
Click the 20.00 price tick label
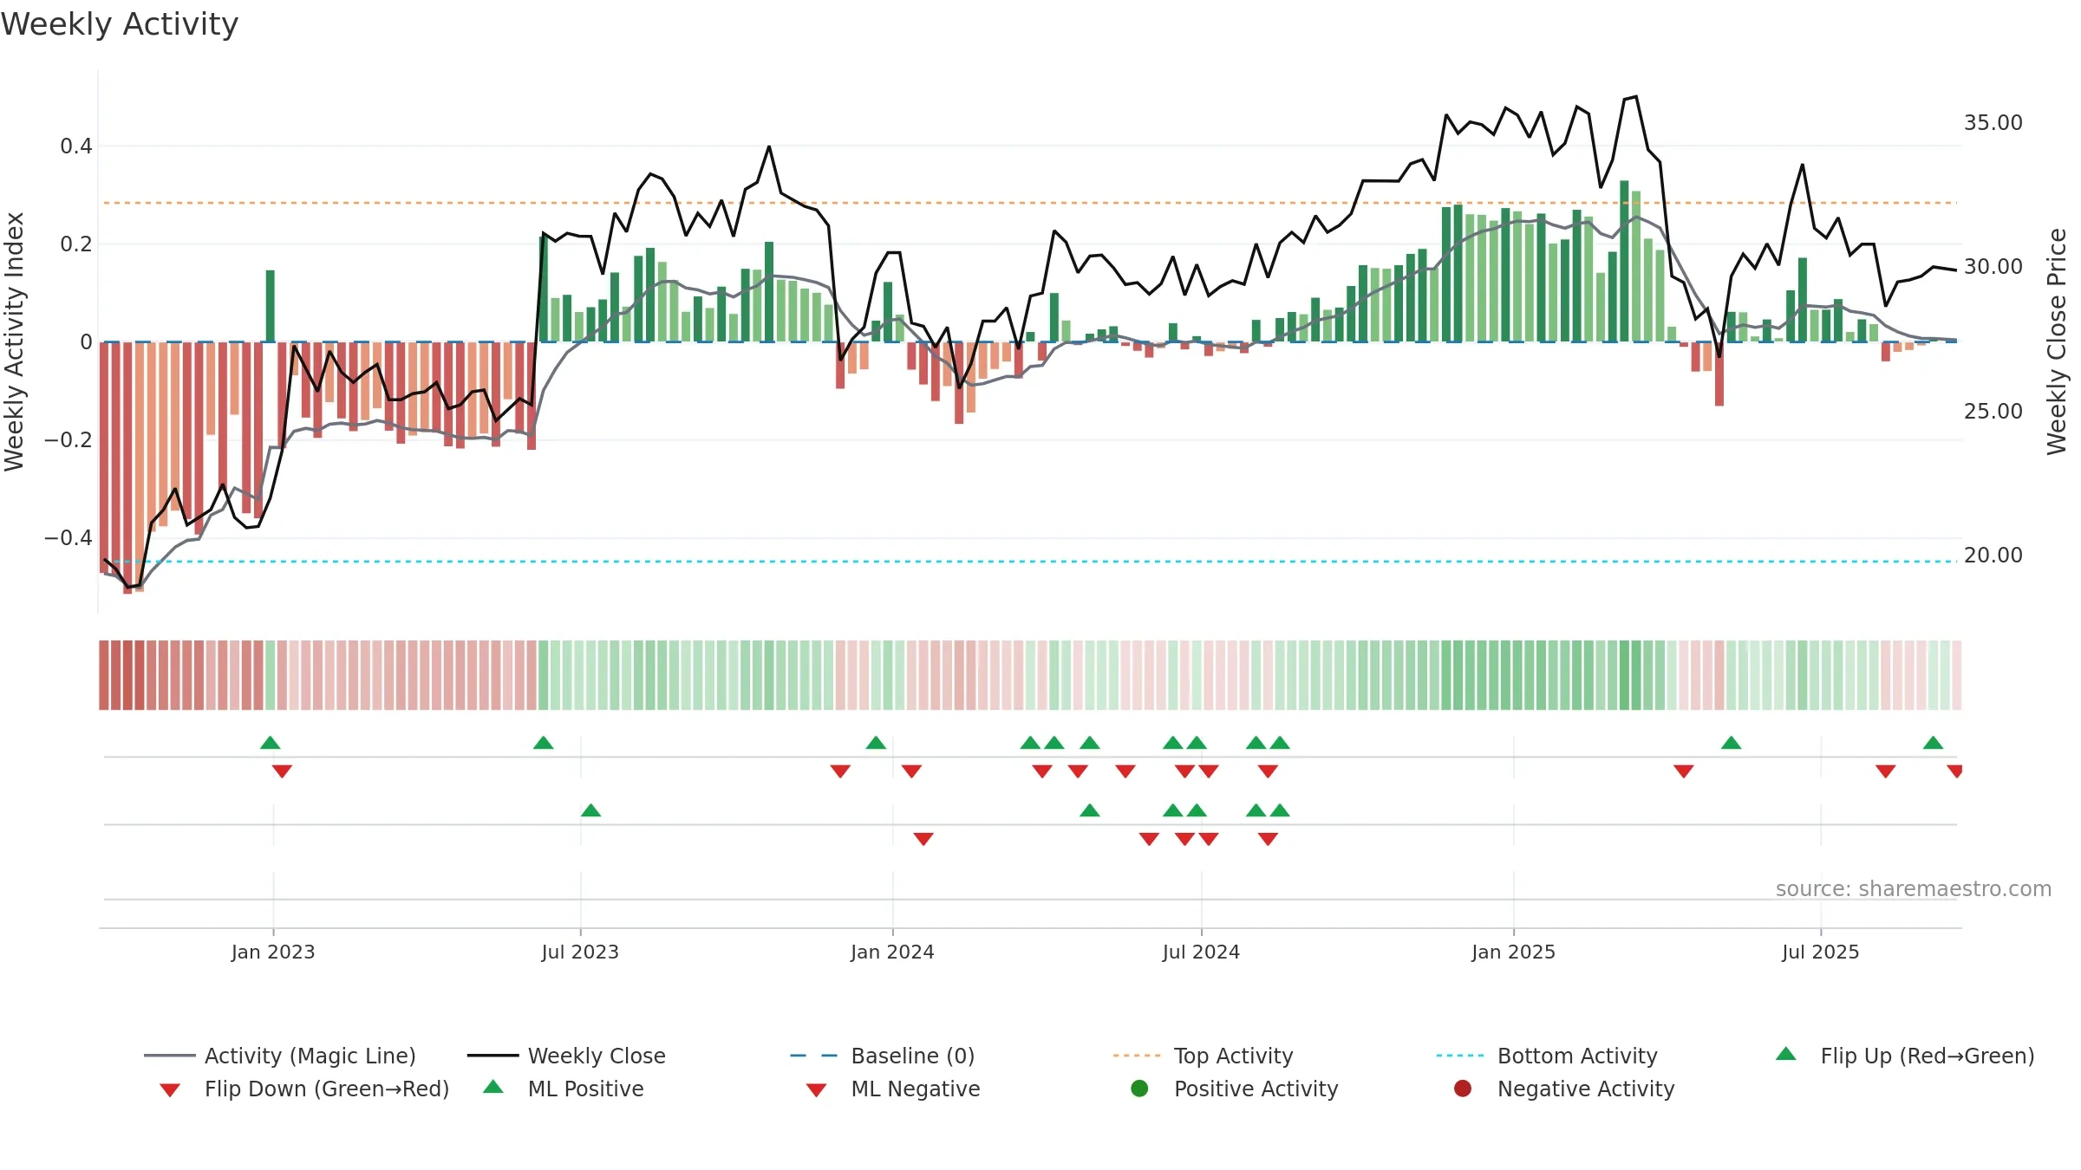tap(1993, 556)
